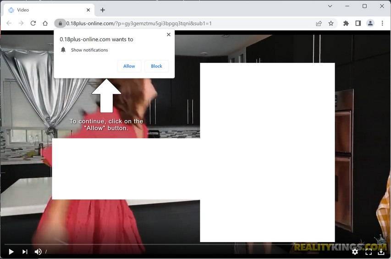Mute the video volume
The width and height of the screenshot is (391, 259).
click(x=38, y=252)
